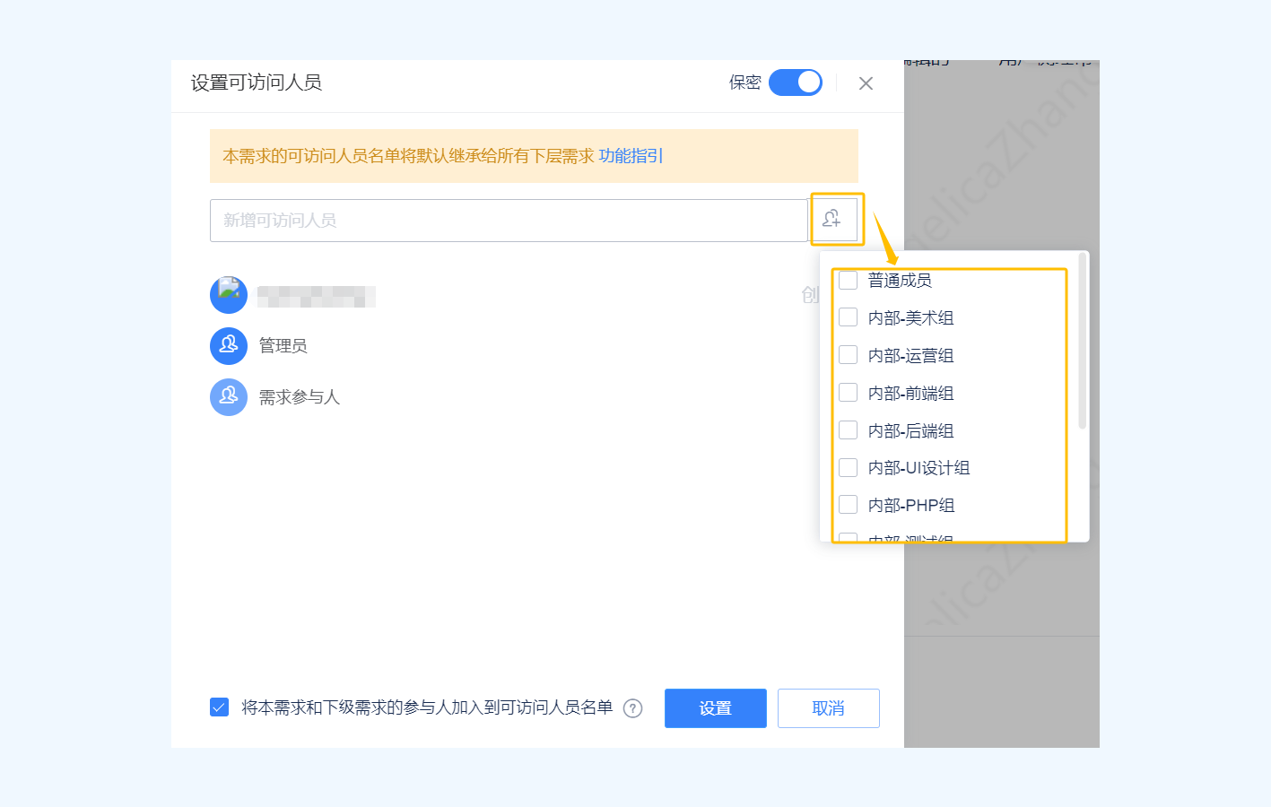Check the 内部-UI设计组 checkbox

[848, 468]
